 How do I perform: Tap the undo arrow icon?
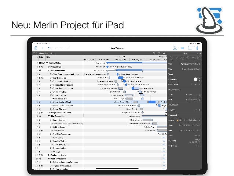click(49, 48)
